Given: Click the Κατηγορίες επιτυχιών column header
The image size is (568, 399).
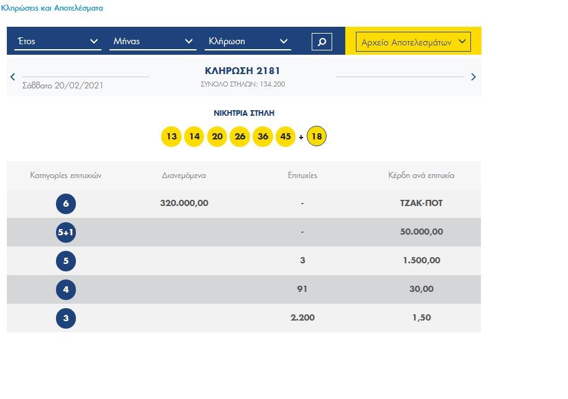Looking at the screenshot, I should [x=66, y=176].
